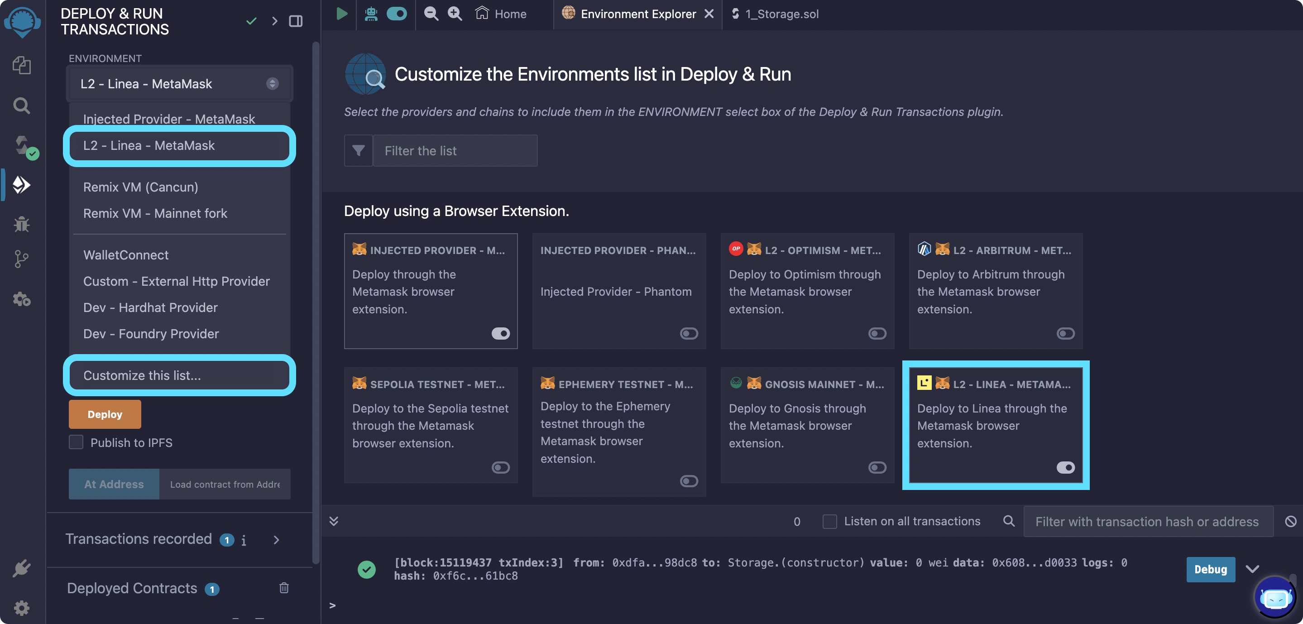1303x624 pixels.
Task: Enable the L2 Optimism MetaMask toggle
Action: tap(877, 333)
